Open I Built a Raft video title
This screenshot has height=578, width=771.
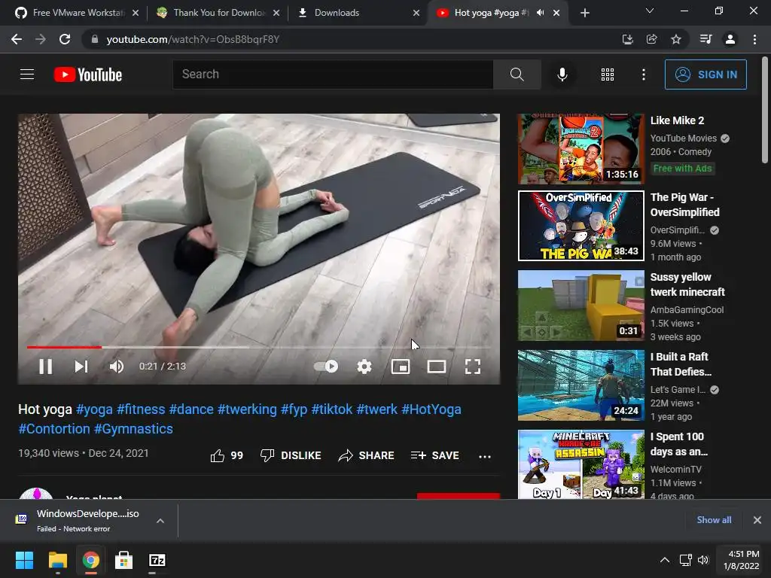(x=681, y=364)
